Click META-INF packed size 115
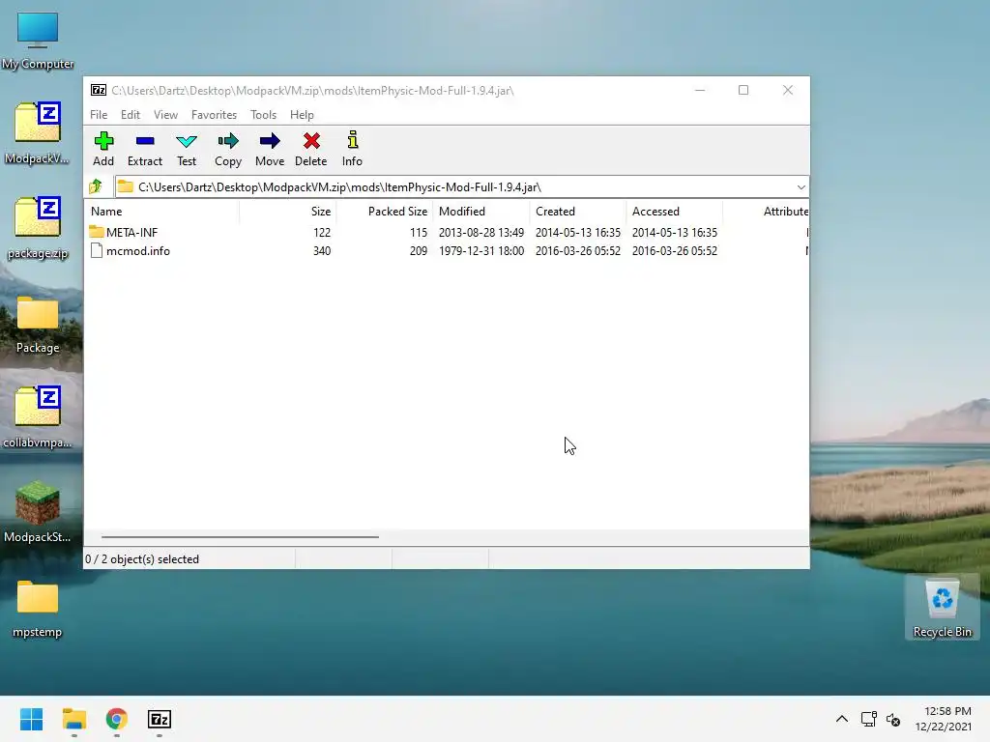The image size is (990, 742). pyautogui.click(x=419, y=232)
